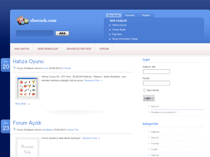Switch to the Son Yazılar tab

114,15
